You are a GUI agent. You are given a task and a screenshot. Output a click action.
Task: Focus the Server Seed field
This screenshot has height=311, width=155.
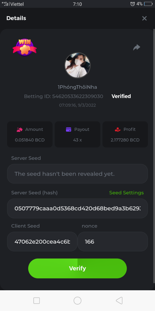tap(78, 174)
